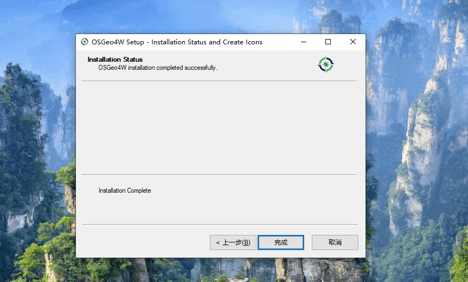Select the 'Installation Complete' status text
The height and width of the screenshot is (282, 468).
point(125,191)
